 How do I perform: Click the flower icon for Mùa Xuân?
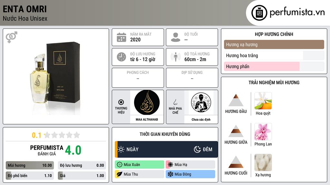[120, 165]
